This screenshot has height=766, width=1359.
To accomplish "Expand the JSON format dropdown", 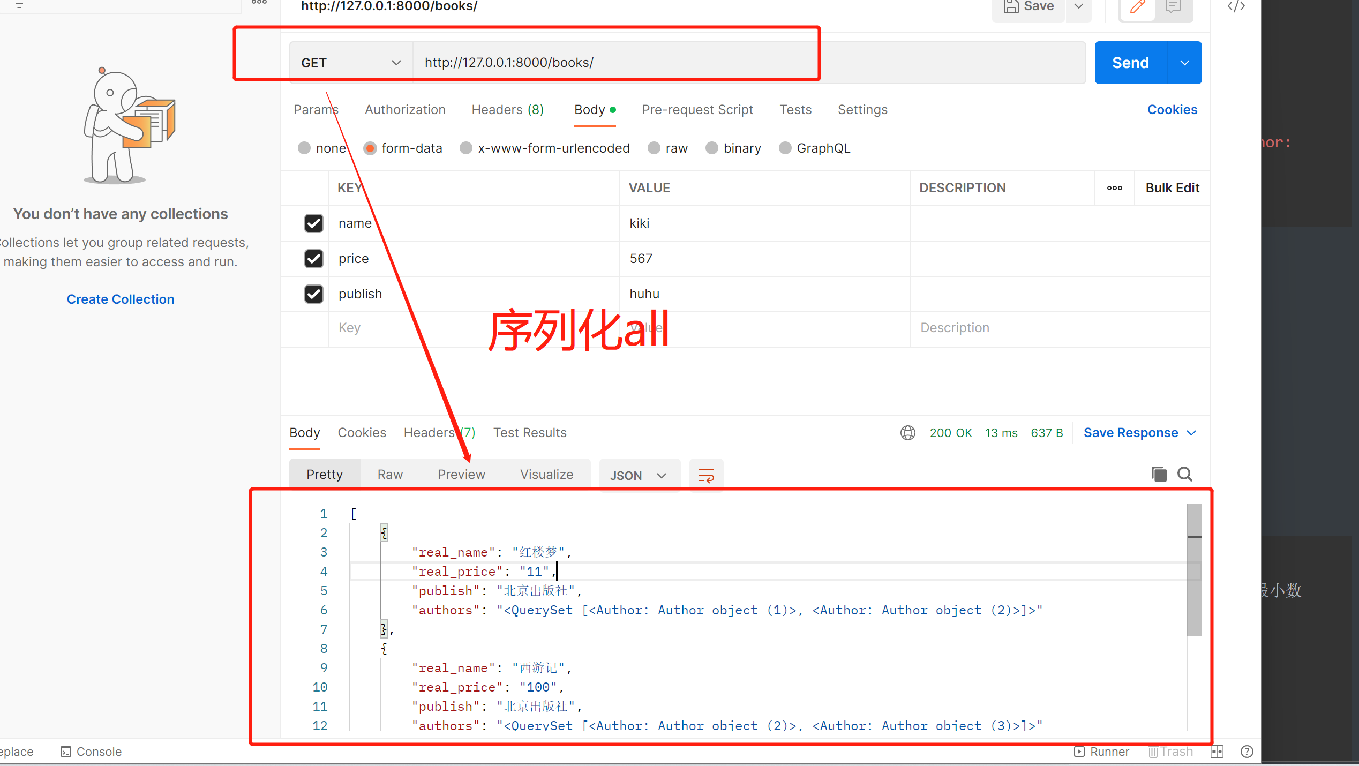I will tap(639, 476).
